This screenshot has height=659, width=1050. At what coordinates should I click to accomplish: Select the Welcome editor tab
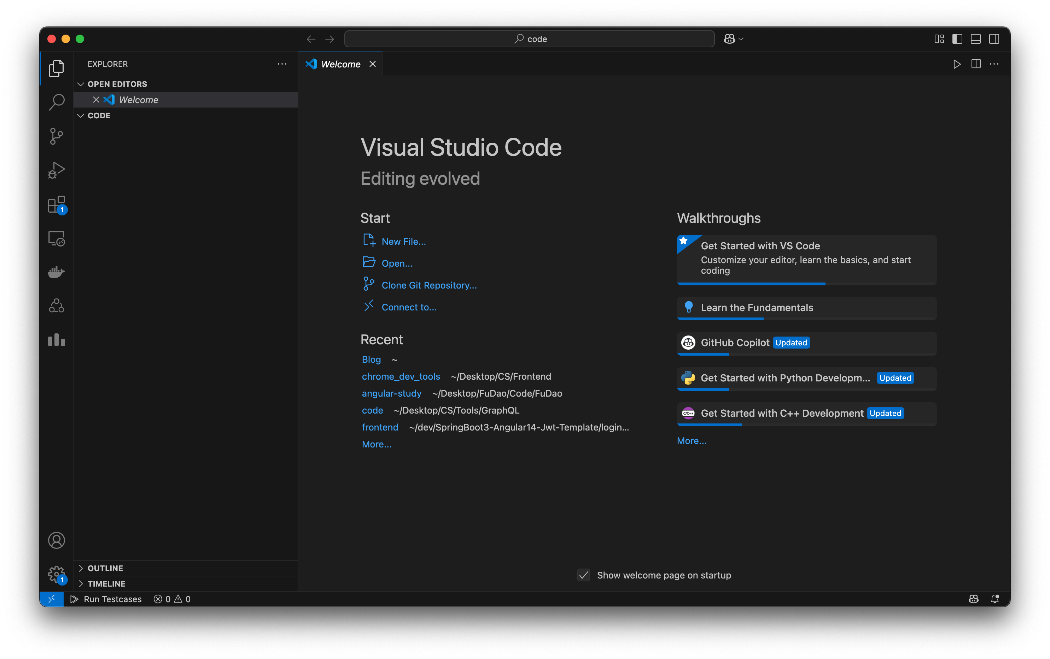(x=340, y=64)
